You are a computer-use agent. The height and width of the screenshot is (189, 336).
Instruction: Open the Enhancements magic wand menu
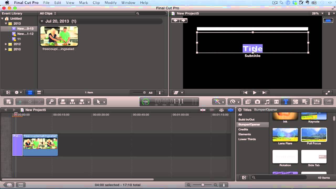[219, 102]
